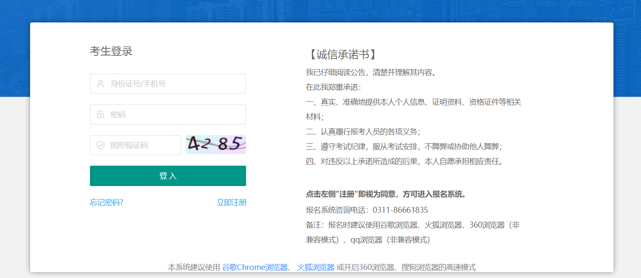
Task: Click the 我已仔细阅读公告 statement line
Action: [x=371, y=72]
